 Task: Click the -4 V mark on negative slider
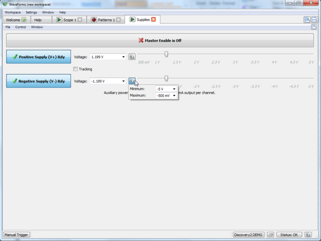pos(274,86)
